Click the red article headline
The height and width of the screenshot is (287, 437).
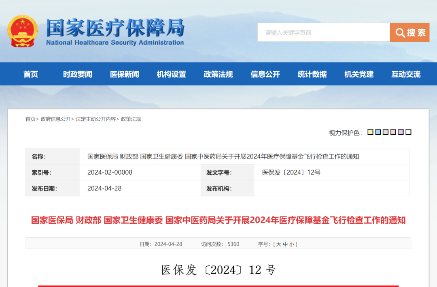pyautogui.click(x=218, y=220)
